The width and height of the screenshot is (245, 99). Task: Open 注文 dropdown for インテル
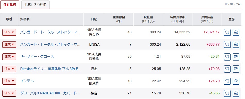click(x=9, y=81)
